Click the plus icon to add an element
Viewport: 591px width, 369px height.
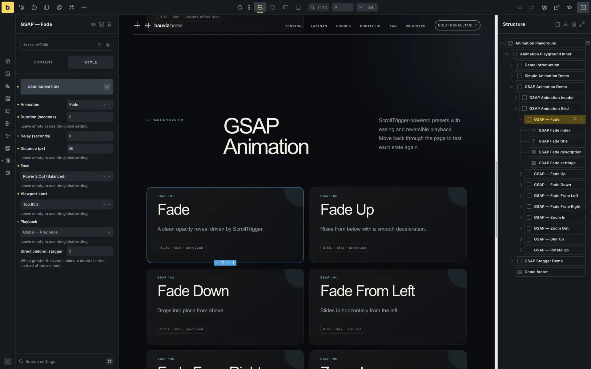coord(84,7)
